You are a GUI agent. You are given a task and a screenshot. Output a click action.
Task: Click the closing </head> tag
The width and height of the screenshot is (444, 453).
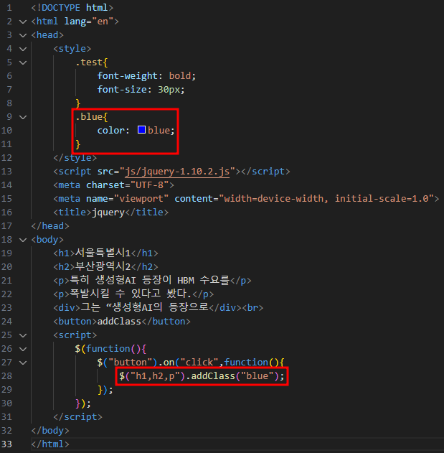click(x=50, y=226)
